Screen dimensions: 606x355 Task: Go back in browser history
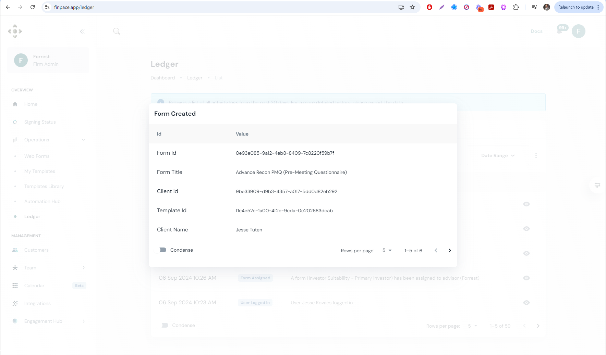pyautogui.click(x=8, y=7)
